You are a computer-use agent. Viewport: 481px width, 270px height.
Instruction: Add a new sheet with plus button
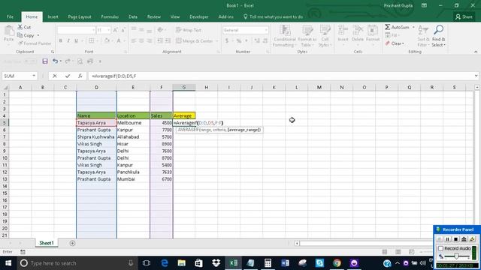(x=72, y=243)
